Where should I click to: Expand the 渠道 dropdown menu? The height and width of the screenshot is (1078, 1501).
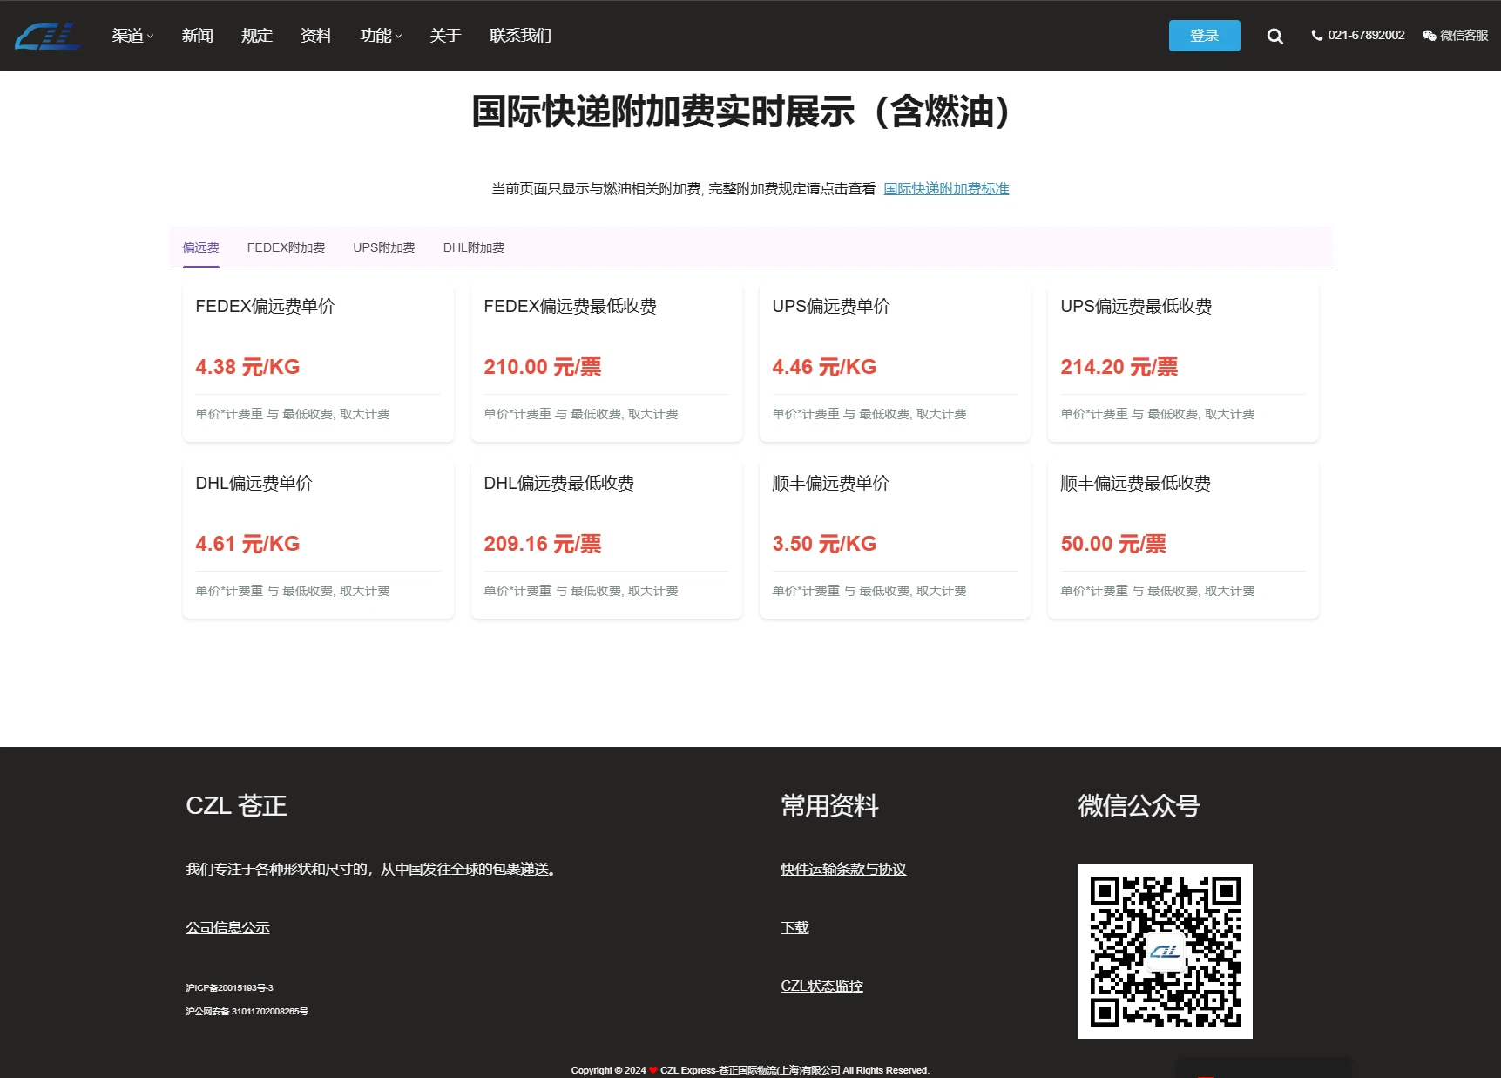pos(132,36)
